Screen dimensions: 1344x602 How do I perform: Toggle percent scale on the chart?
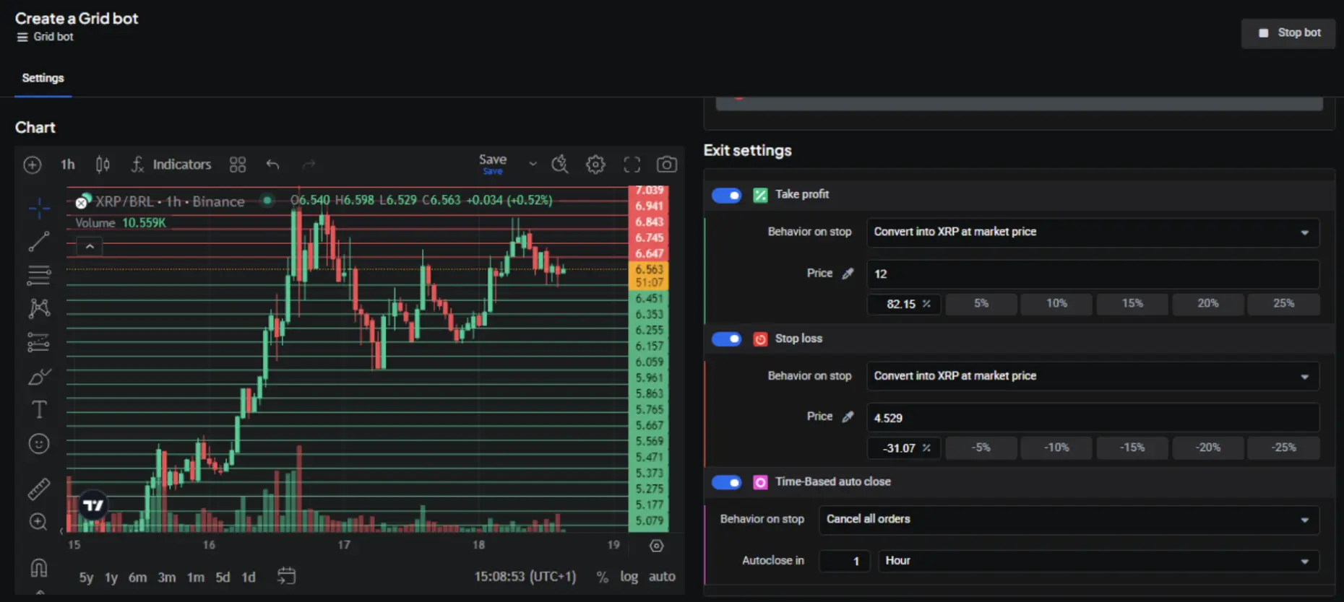pyautogui.click(x=602, y=577)
